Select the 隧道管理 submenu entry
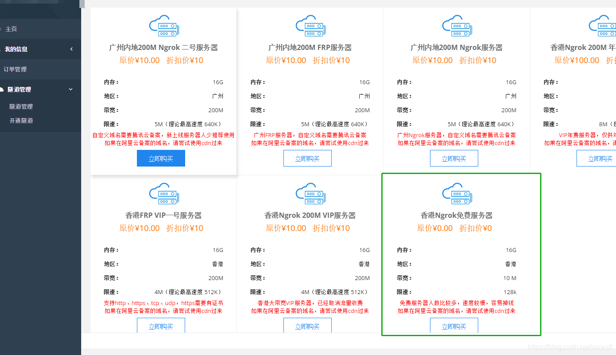Viewport: 616px width, 355px height. pyautogui.click(x=21, y=106)
